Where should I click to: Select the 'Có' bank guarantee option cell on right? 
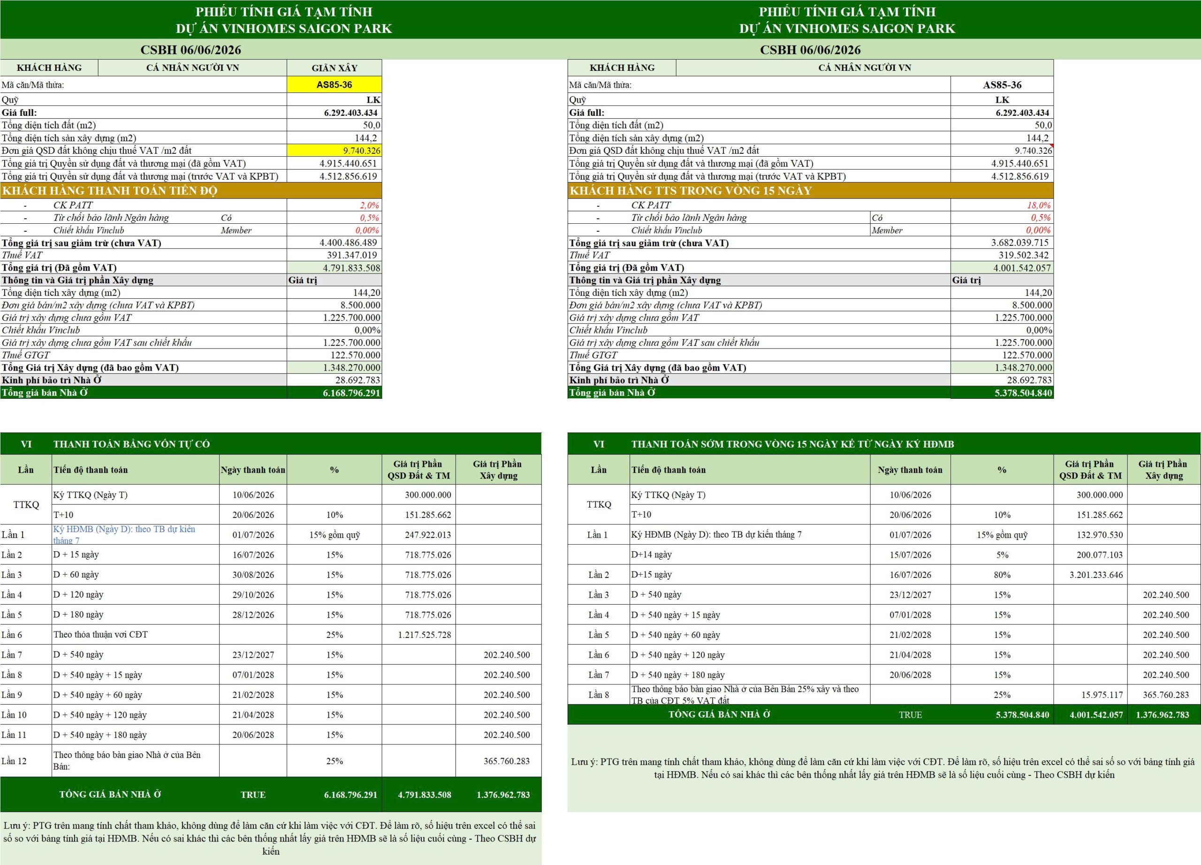[910, 218]
